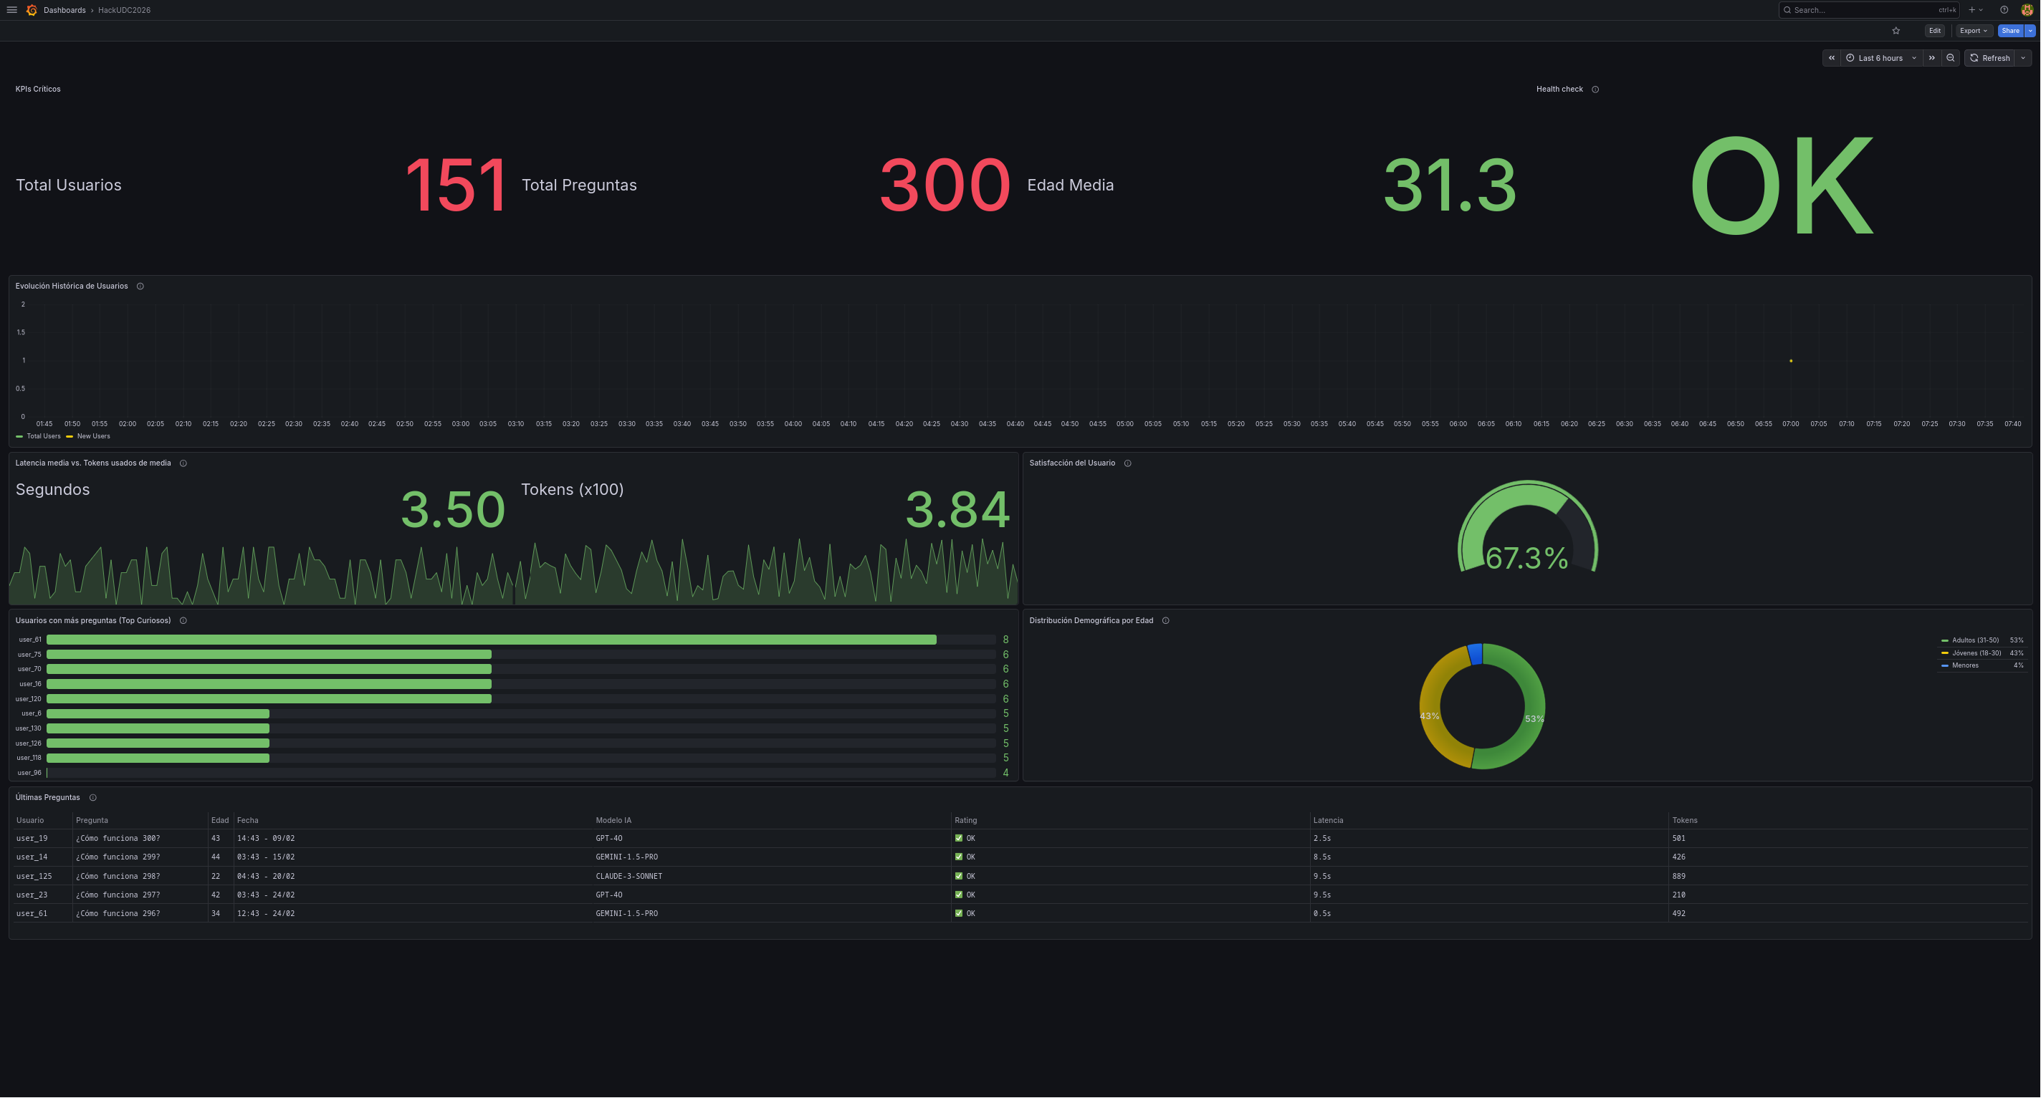Open the hamburger navigation menu
This screenshot has height=1098, width=2041.
(x=12, y=10)
